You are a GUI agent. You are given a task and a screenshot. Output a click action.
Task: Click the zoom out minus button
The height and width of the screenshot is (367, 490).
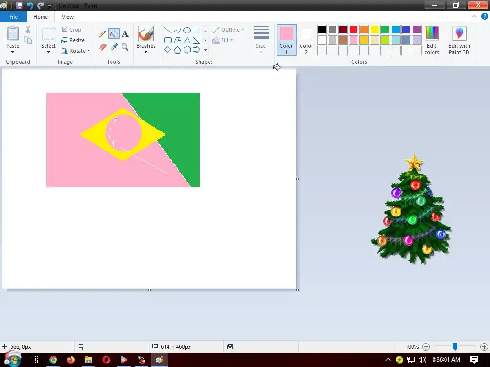[x=425, y=347]
